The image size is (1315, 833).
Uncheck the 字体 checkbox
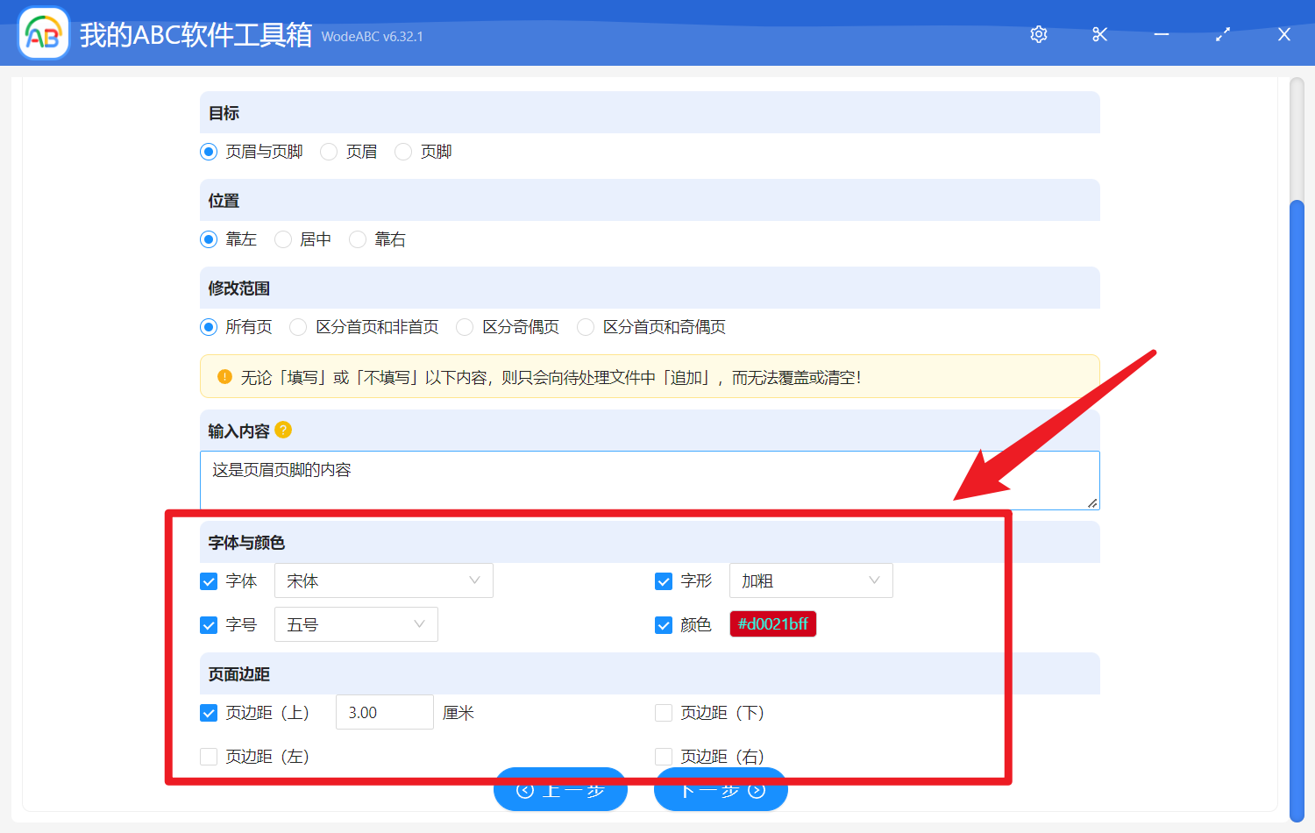tap(209, 580)
